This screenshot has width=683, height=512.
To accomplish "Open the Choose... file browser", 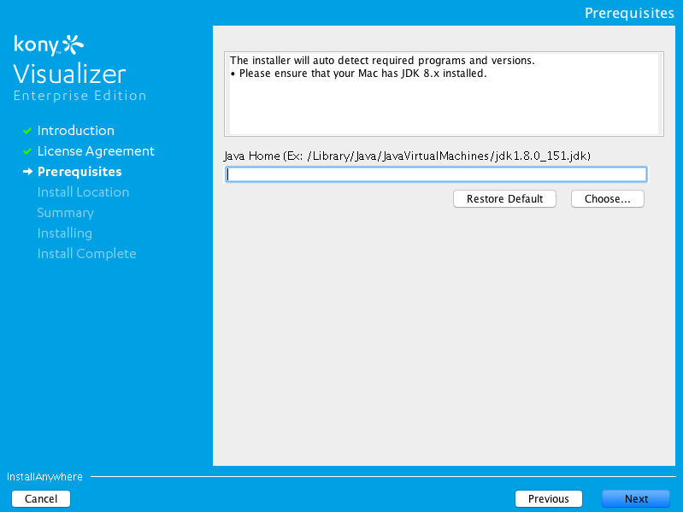I will click(x=607, y=199).
